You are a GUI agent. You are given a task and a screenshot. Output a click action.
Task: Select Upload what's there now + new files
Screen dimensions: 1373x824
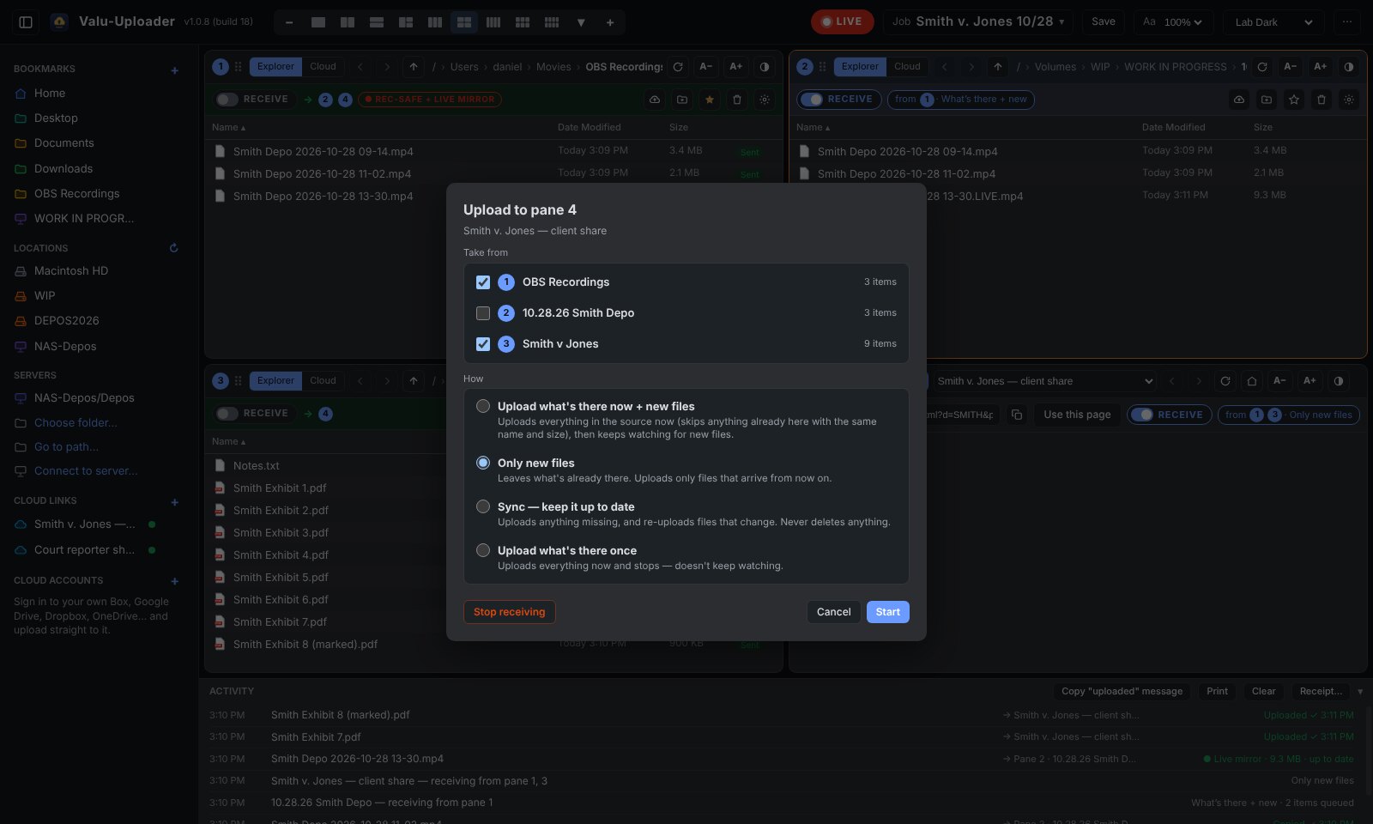(x=483, y=406)
